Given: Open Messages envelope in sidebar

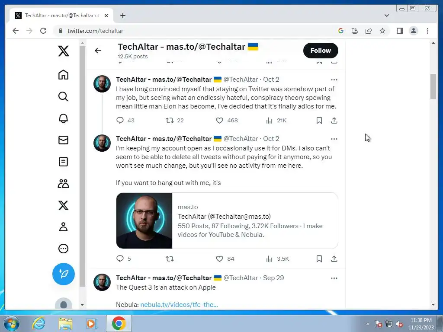Looking at the screenshot, I should [63, 140].
